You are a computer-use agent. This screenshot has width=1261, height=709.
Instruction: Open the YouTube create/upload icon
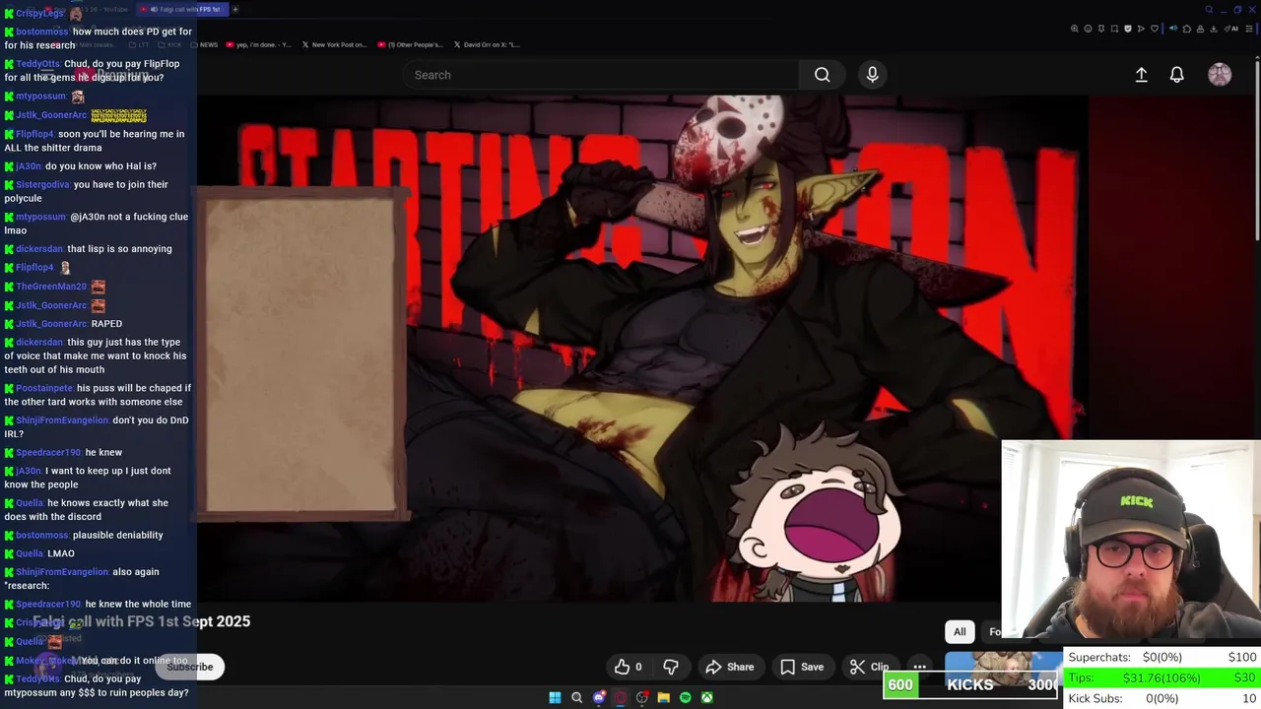(1141, 75)
